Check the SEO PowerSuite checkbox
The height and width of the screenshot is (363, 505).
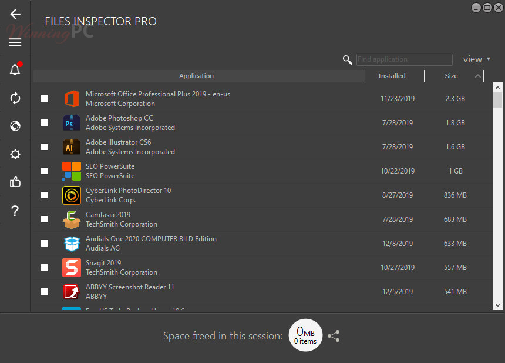tap(45, 171)
